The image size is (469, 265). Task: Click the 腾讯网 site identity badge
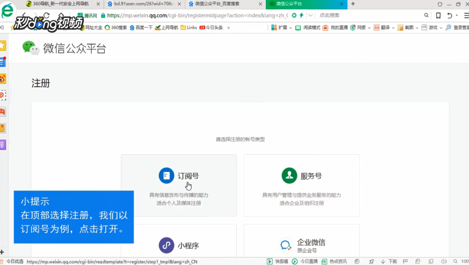87,15
